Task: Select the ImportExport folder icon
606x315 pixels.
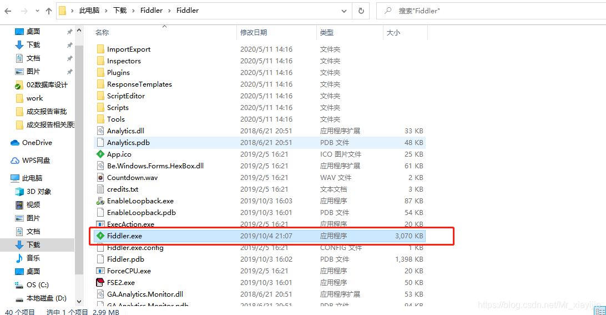Action: tap(100, 49)
